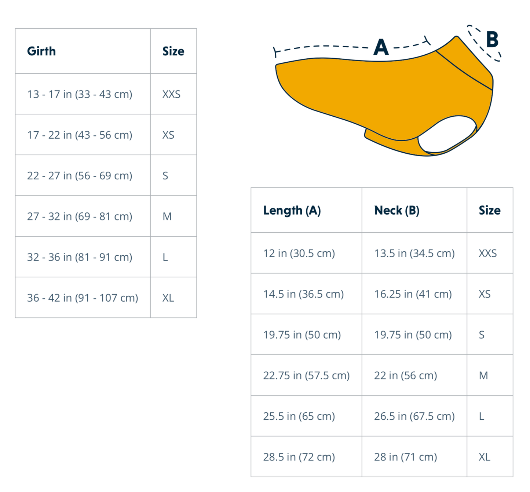The image size is (530, 492).
Task: Select the 27 - 32 in girth cell
Action: [x=80, y=216]
